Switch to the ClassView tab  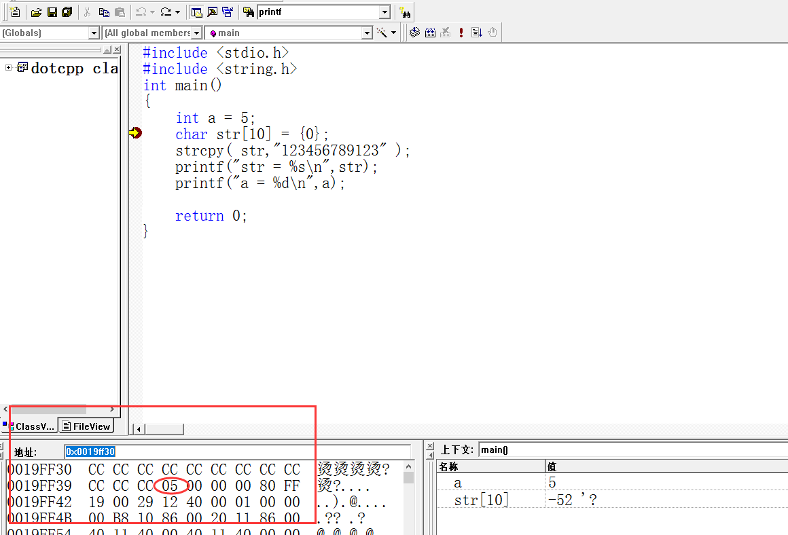pos(30,426)
